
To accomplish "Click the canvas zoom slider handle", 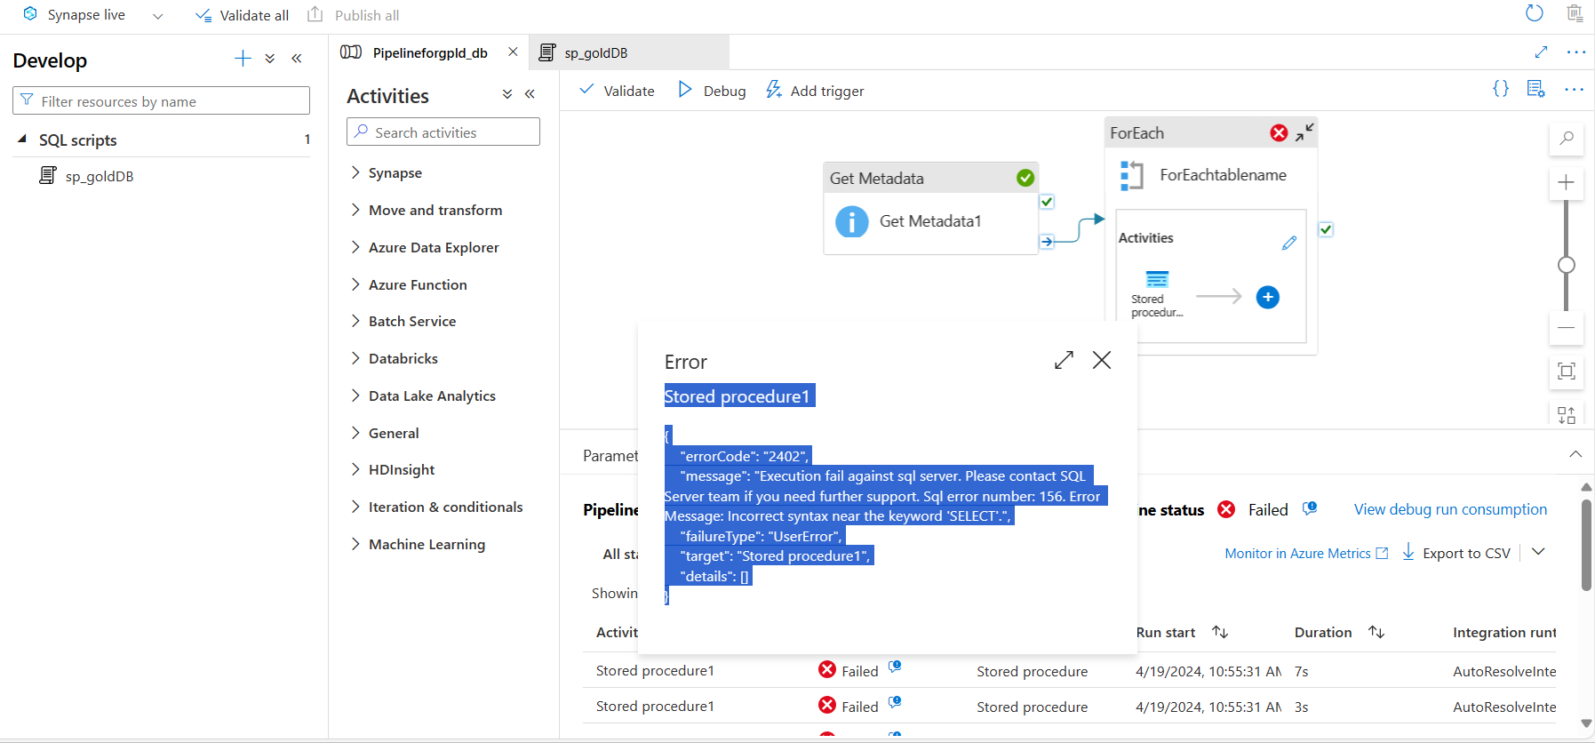I will tap(1567, 265).
